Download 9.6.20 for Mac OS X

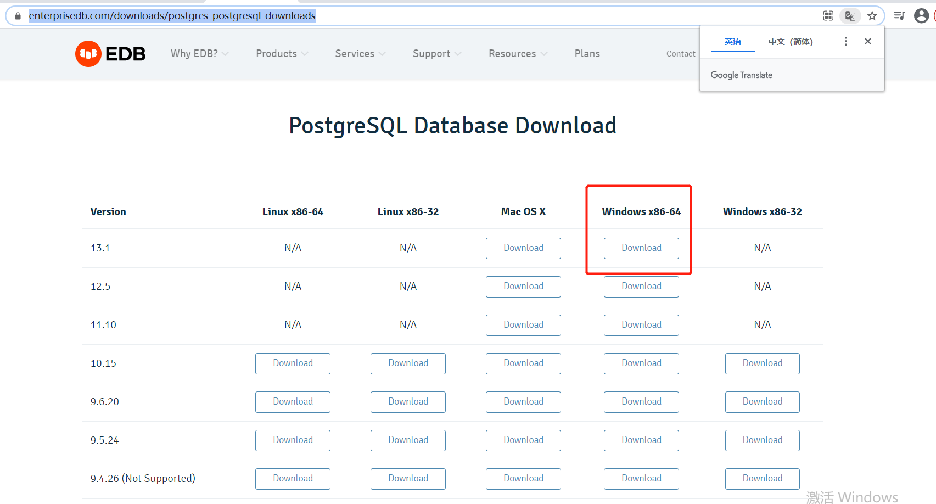point(523,402)
